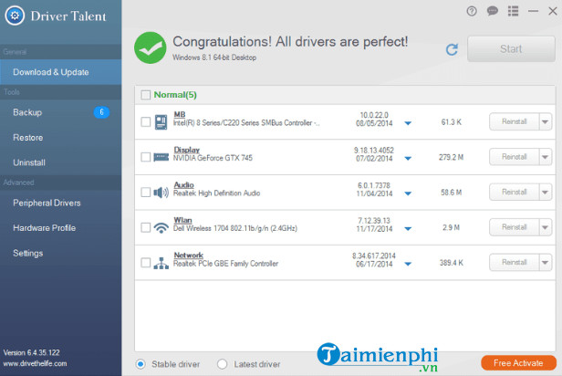Click the Backup count badge 6
562x376 pixels.
pos(101,112)
